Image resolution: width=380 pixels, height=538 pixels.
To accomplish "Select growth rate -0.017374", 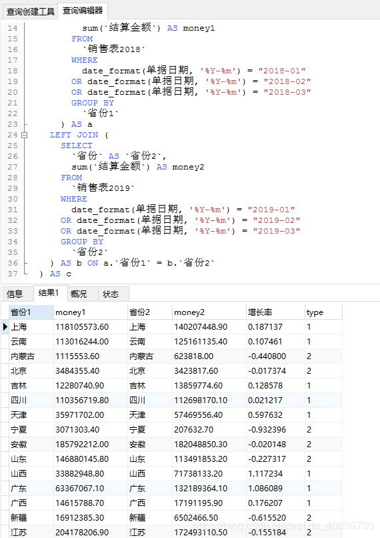I will coord(275,371).
